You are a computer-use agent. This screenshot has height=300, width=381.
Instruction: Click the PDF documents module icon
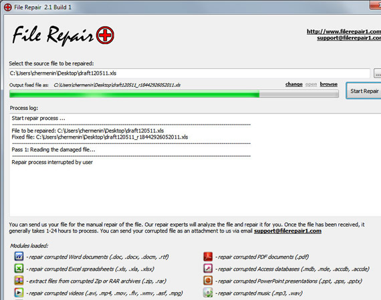pyautogui.click(x=208, y=257)
